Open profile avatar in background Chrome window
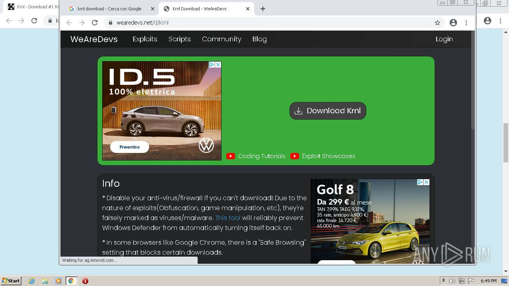Screen dimensions: 509x286 tap(488, 21)
